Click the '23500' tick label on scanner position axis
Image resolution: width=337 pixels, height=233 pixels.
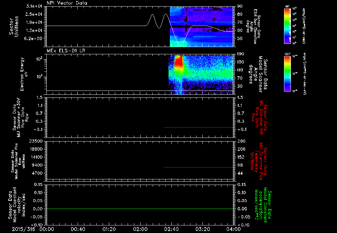pyautogui.click(x=36, y=141)
